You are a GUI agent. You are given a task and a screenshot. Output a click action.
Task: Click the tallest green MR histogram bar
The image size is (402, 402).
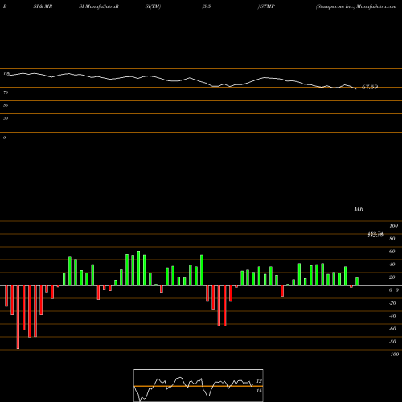(x=138, y=268)
